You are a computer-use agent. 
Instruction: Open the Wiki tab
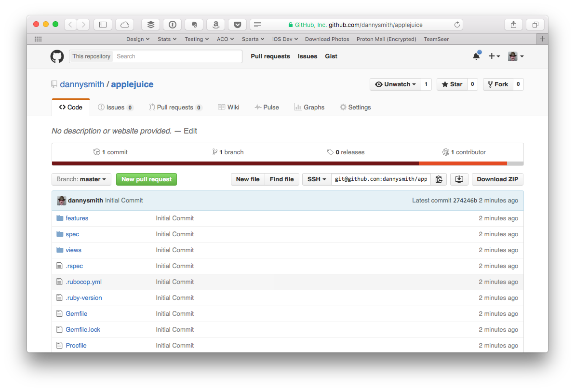[229, 108]
